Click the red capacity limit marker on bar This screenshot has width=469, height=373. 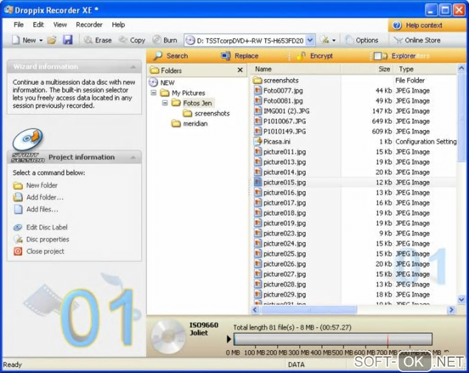[x=387, y=339]
